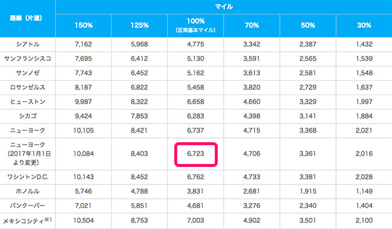
Task: Click the 3,381 cell for ワシントンD.C.
Action: 308,177
